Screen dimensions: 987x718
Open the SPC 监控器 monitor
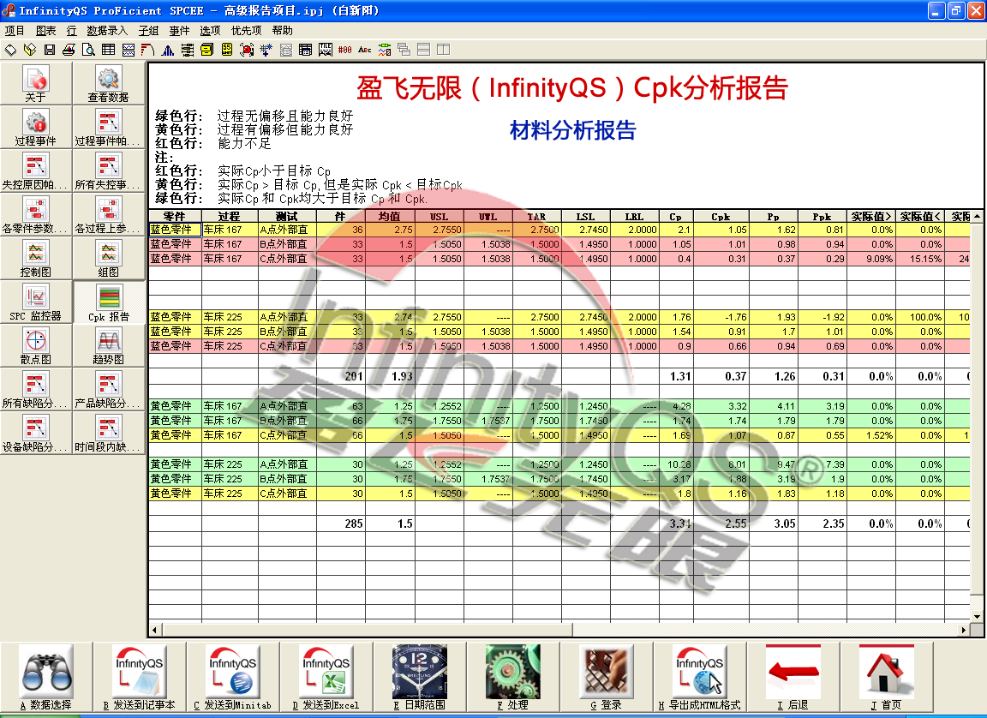pyautogui.click(x=36, y=302)
